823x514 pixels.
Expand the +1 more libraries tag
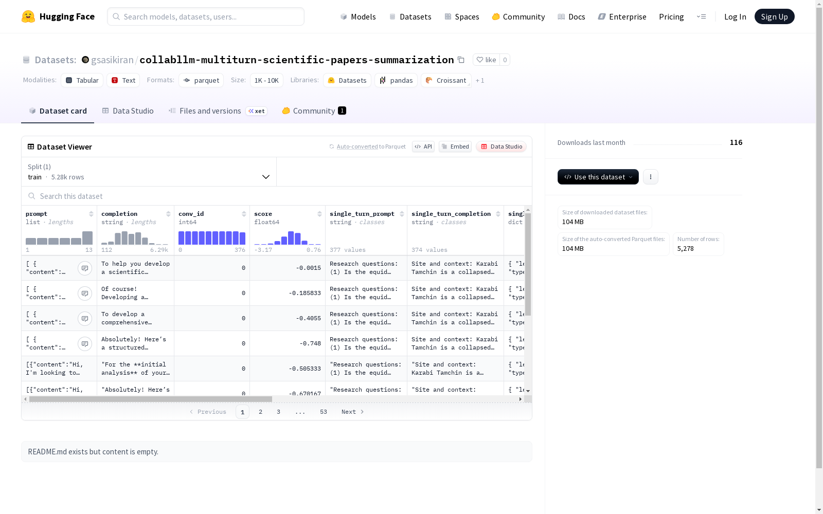coord(480,80)
